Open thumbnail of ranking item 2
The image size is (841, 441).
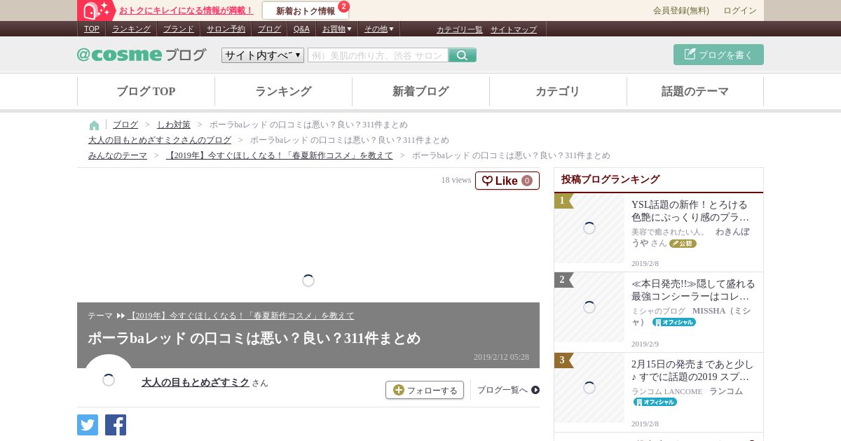pyautogui.click(x=589, y=307)
